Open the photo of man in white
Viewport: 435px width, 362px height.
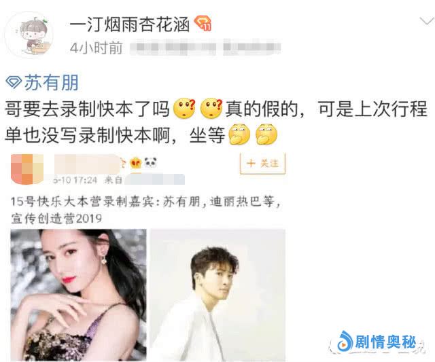coord(217,295)
